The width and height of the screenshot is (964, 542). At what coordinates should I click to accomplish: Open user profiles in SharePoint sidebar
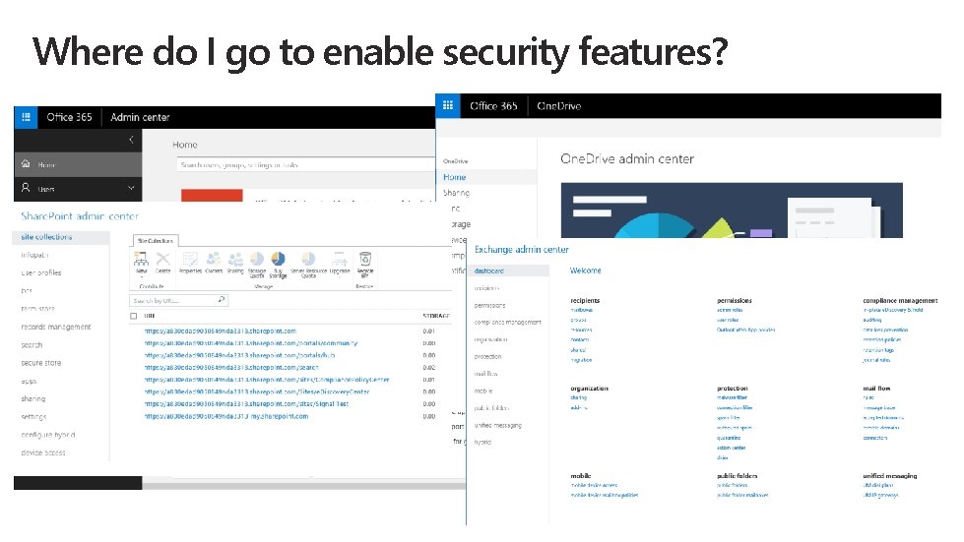click(x=41, y=272)
